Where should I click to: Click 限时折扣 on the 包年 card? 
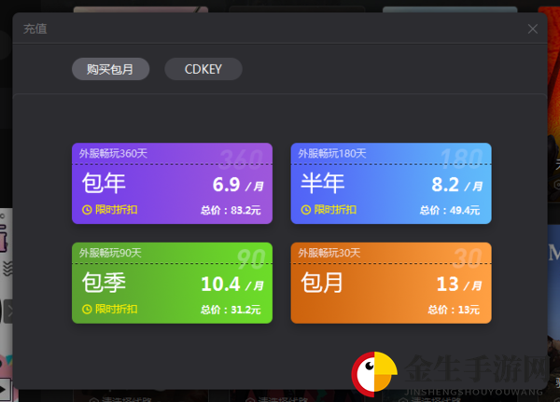pyautogui.click(x=117, y=210)
